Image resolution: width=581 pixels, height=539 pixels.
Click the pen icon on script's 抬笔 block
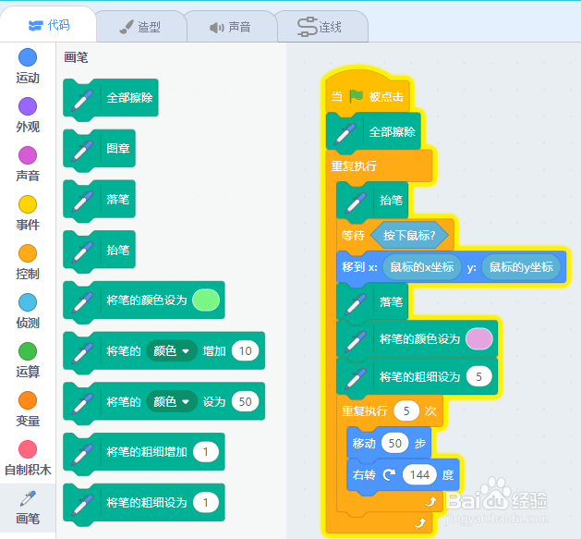356,202
